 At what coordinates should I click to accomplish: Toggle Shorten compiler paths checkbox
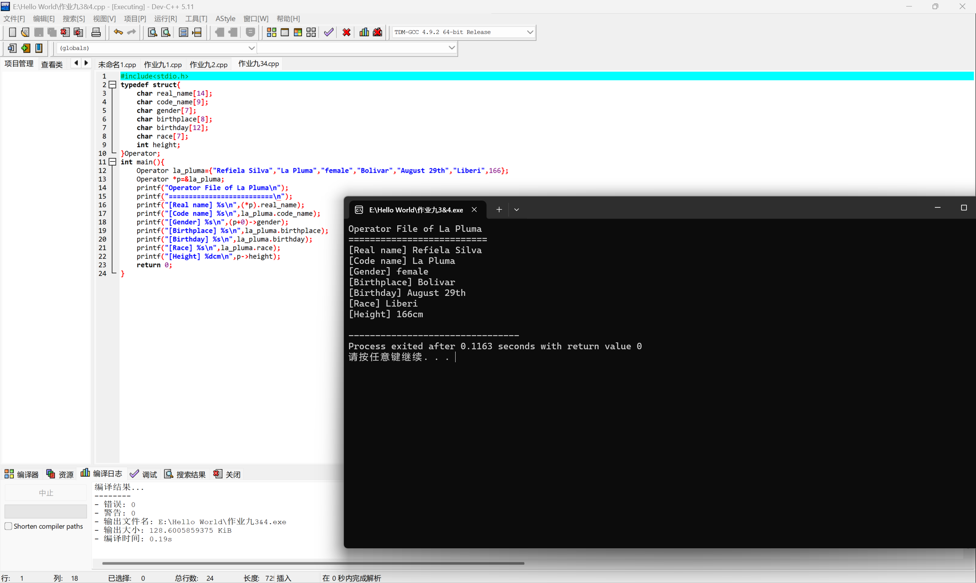point(8,526)
